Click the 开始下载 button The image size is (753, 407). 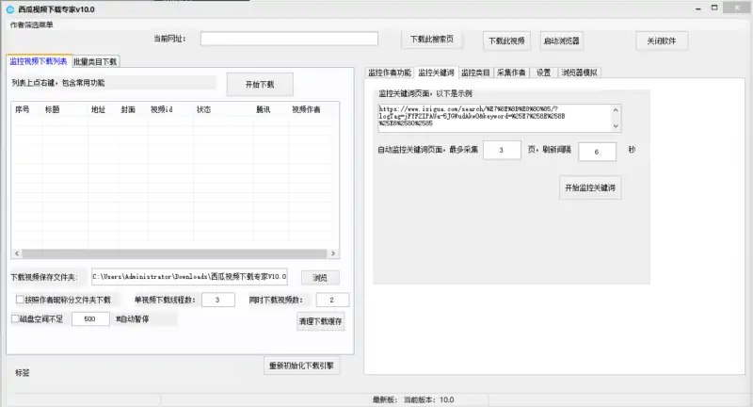[x=260, y=85]
